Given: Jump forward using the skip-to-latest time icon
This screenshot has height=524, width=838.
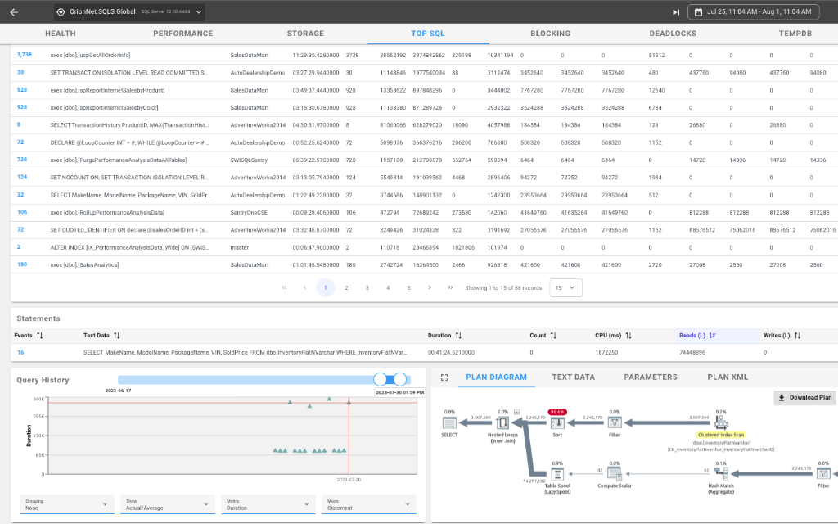Looking at the screenshot, I should coord(674,11).
